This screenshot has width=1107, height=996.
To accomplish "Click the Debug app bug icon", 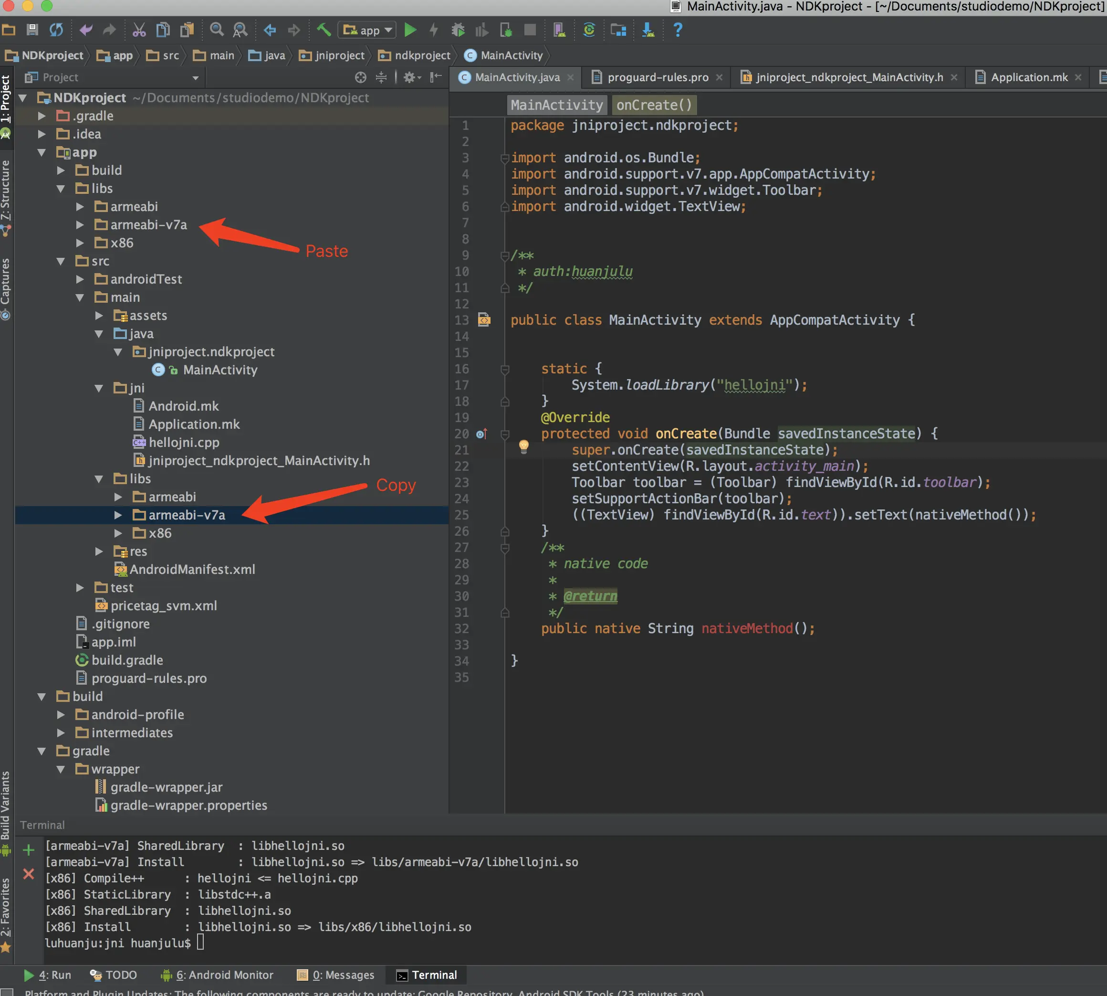I will tap(458, 30).
